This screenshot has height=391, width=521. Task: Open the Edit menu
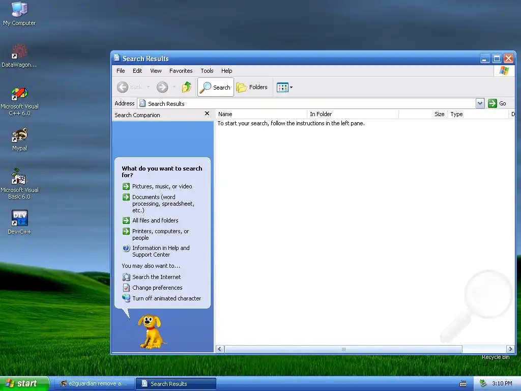137,71
